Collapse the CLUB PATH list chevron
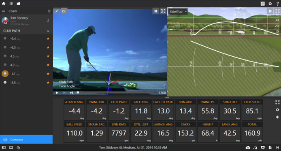The width and height of the screenshot is (281, 151). tap(48, 31)
